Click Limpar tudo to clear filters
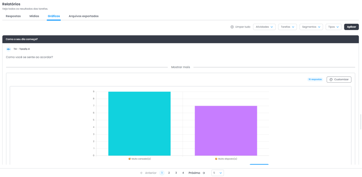This screenshot has width=362, height=177. 240,27
